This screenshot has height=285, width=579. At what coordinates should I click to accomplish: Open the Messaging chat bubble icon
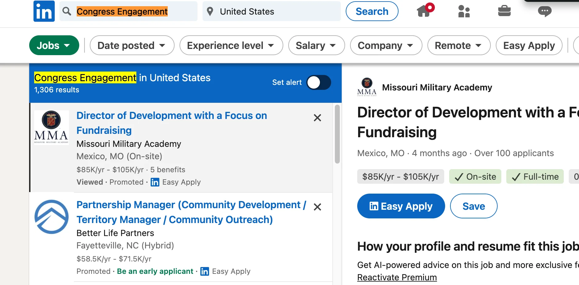click(545, 11)
